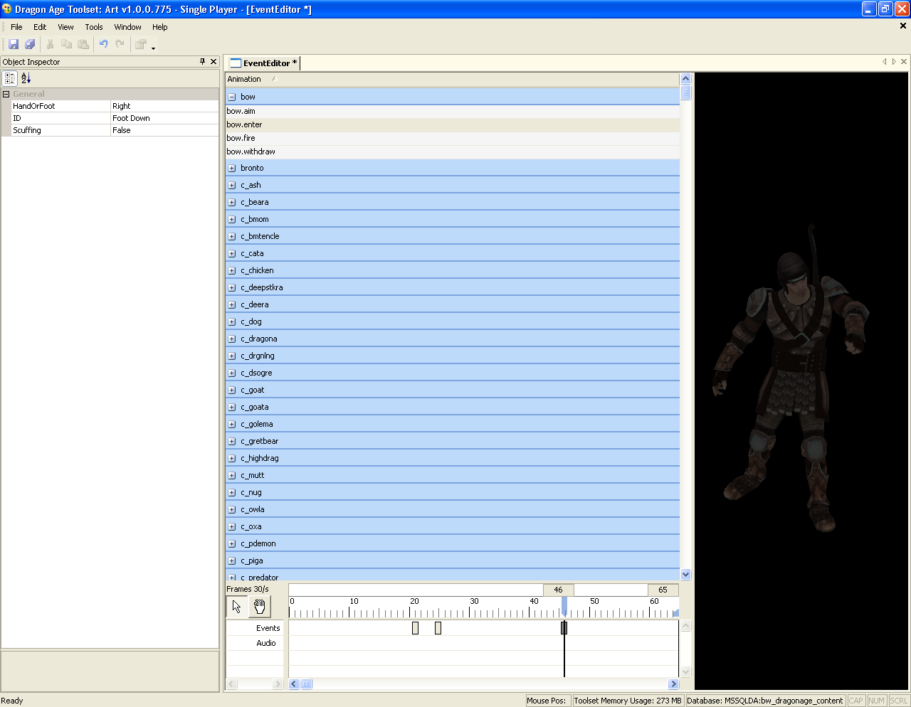
Task: Collapse the General property category
Action: (x=6, y=94)
